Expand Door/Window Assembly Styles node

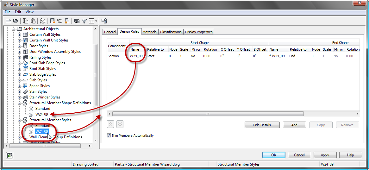20,52
